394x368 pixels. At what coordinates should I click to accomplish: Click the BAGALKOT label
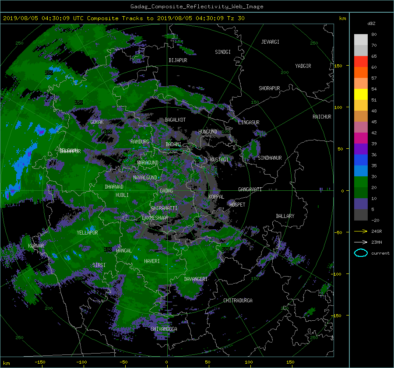click(x=175, y=120)
